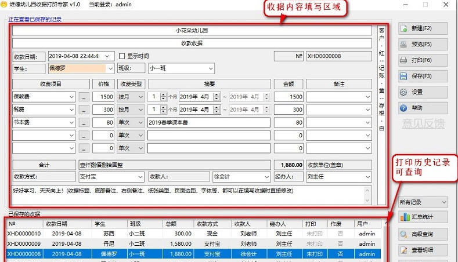
Task: Click the 意见反馈 feedback link
Action: coord(423,124)
